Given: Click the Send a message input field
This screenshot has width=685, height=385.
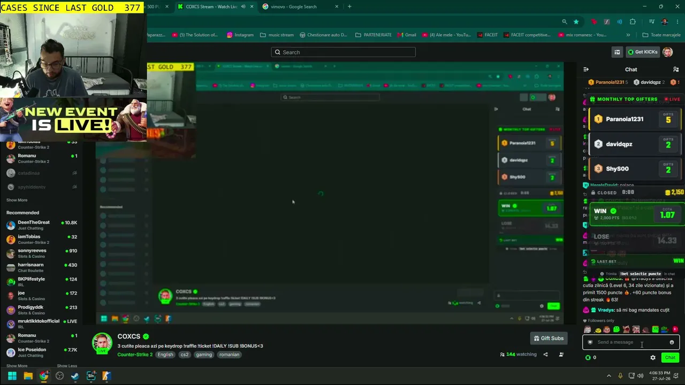Looking at the screenshot, I should click(x=630, y=342).
